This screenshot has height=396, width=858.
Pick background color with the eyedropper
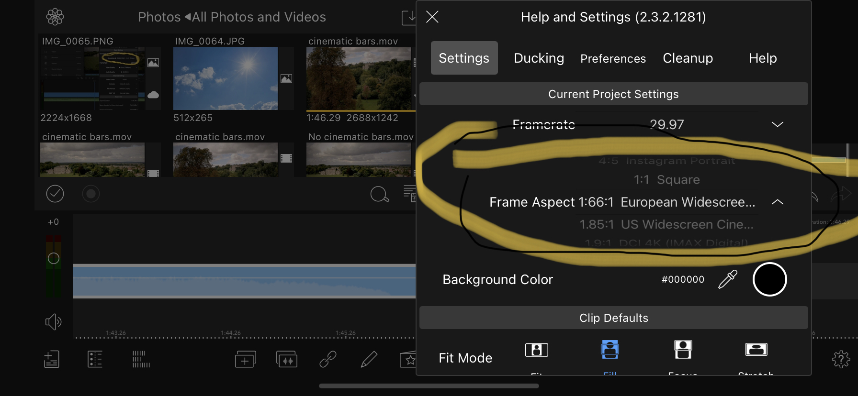tap(727, 279)
